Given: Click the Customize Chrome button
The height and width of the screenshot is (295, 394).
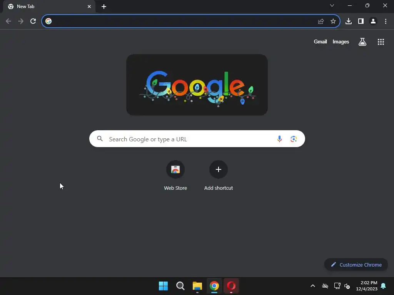Looking at the screenshot, I should tap(356, 265).
